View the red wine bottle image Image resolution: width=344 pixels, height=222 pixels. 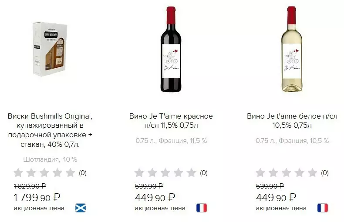click(x=171, y=50)
